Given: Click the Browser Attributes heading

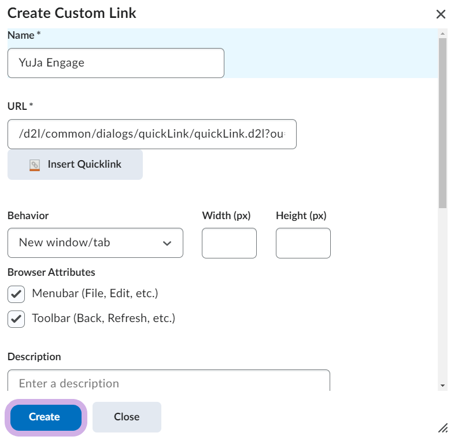Looking at the screenshot, I should click(x=51, y=272).
